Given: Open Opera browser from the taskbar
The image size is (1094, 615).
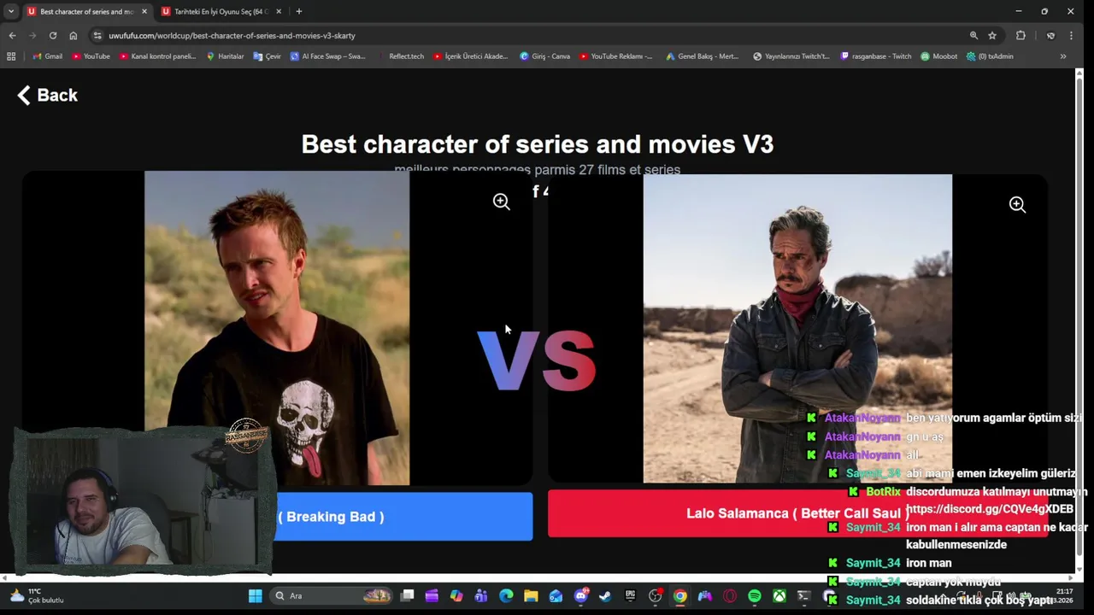Looking at the screenshot, I should (x=730, y=596).
